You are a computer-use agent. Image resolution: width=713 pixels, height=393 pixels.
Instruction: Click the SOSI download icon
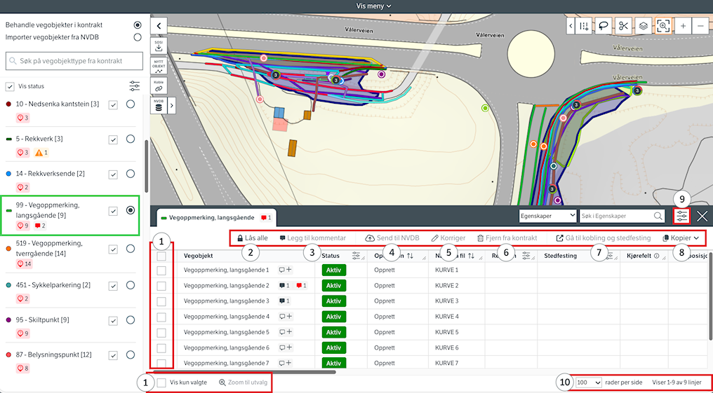pos(159,46)
